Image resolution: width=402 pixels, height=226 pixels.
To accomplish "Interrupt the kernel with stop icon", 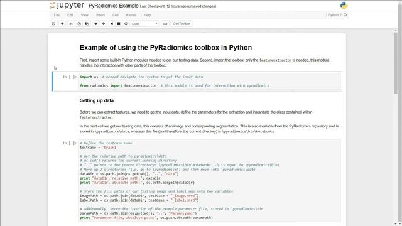I will pyautogui.click(x=119, y=24).
